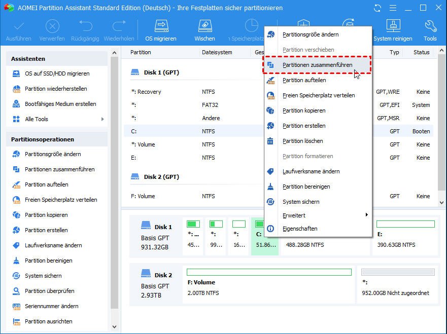
Task: Choose Partition bereinigen in context menu
Action: 318,187
